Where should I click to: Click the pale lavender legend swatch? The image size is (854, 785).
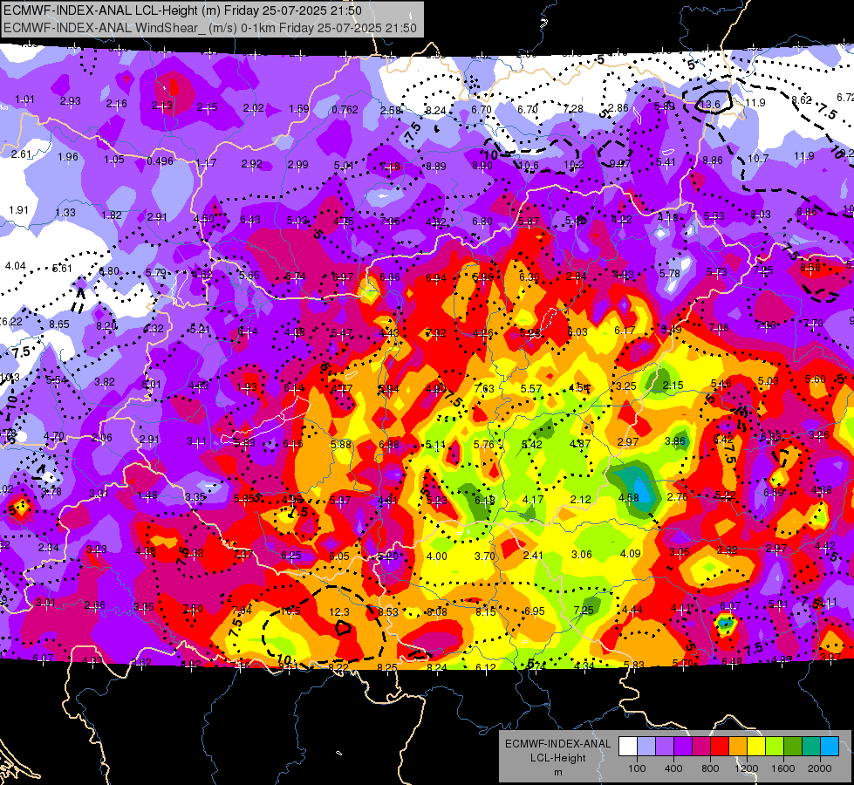tap(646, 747)
